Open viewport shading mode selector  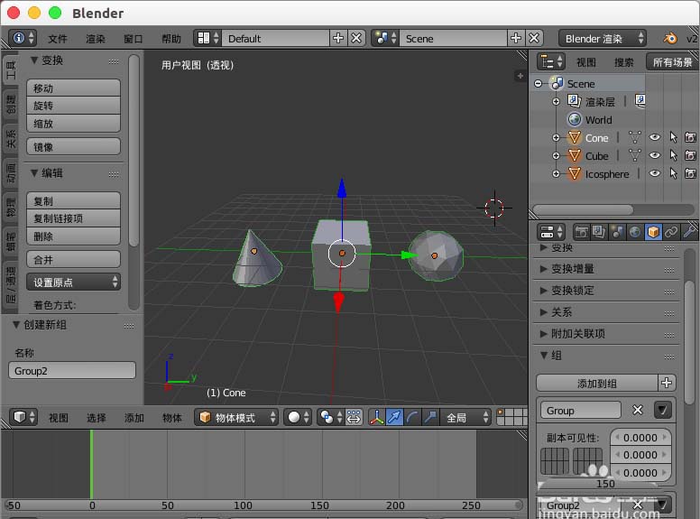298,417
